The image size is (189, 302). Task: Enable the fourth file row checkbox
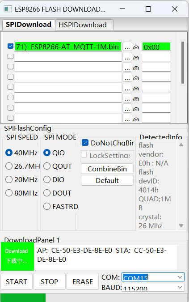[10, 77]
